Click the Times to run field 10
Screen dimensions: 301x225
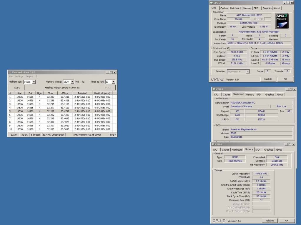(x=109, y=82)
